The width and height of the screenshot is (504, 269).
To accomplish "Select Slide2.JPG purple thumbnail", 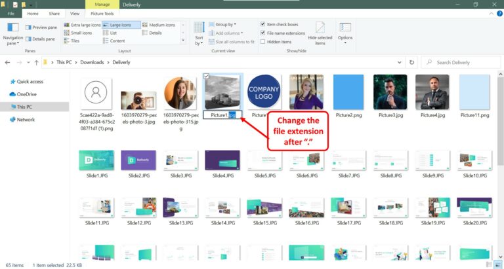I will coord(138,160).
